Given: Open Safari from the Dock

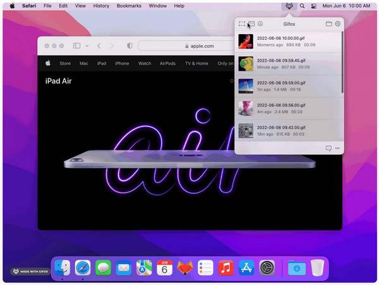Looking at the screenshot, I should 83,268.
